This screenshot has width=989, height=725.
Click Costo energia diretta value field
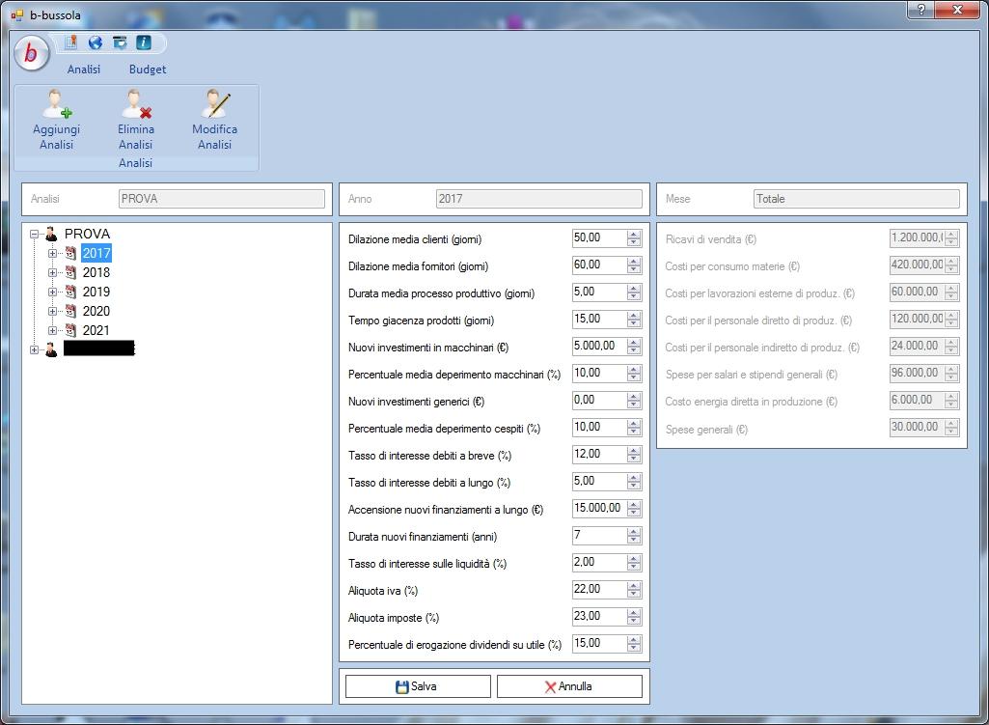(x=917, y=400)
